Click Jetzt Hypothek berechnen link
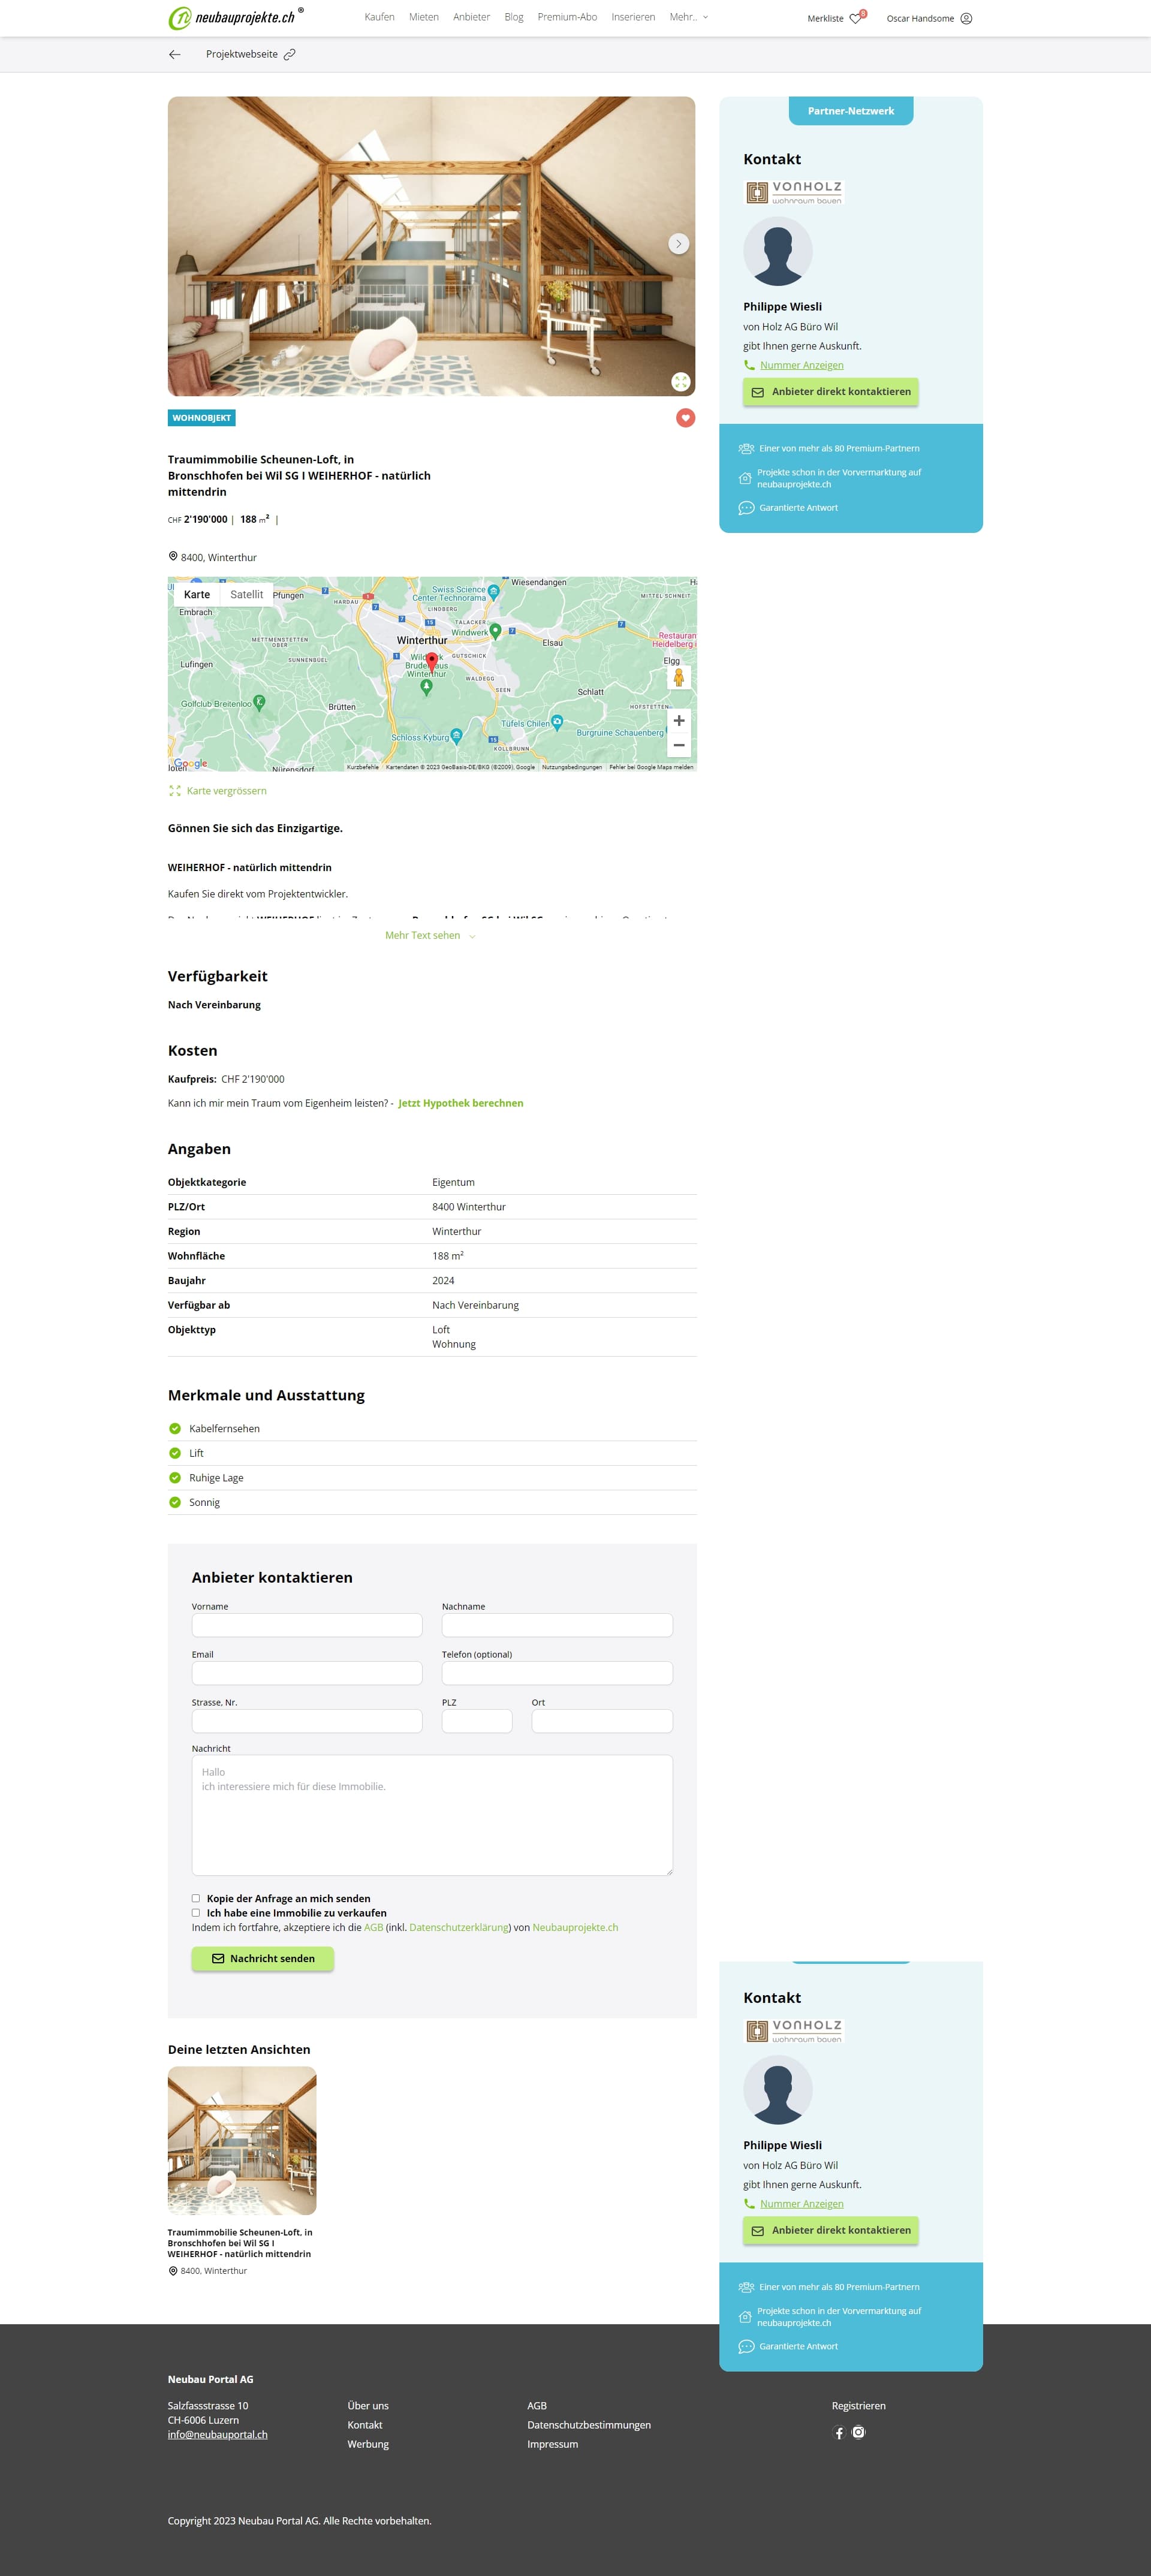Screen dimensions: 1151x2576 pyautogui.click(x=460, y=1103)
